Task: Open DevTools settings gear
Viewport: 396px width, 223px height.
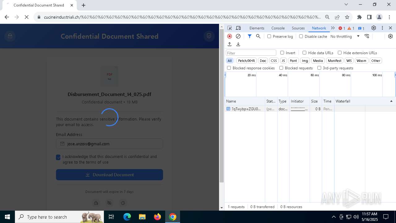Action: point(374,28)
